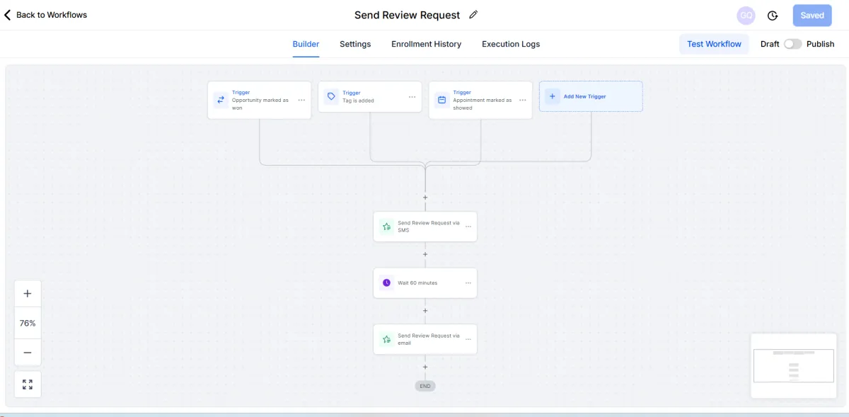Select the Opportunity marked as won trigger icon
This screenshot has width=849, height=417.
[x=220, y=100]
